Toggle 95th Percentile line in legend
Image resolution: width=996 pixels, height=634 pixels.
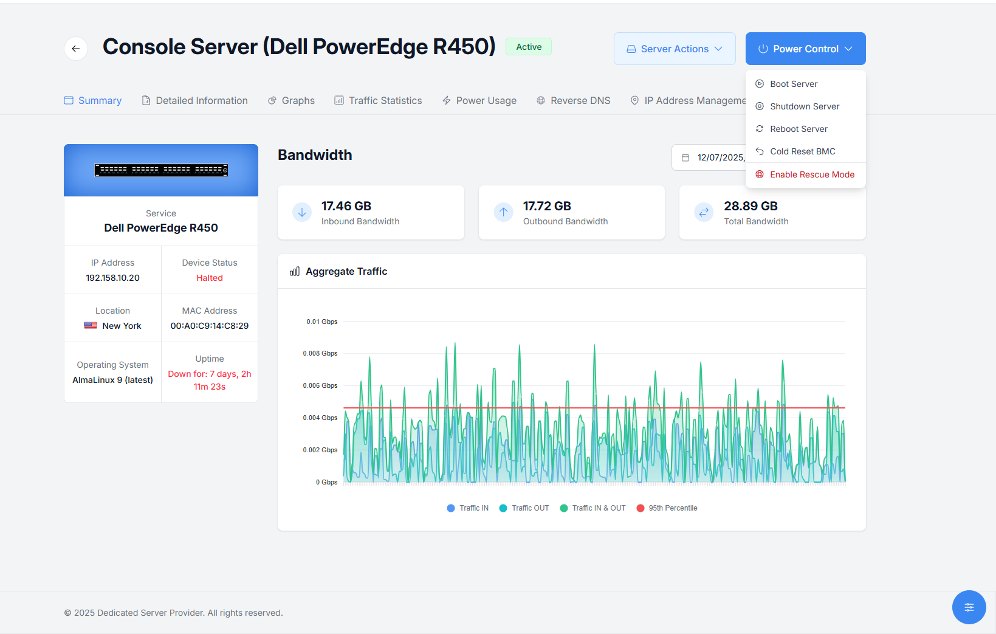pos(667,508)
